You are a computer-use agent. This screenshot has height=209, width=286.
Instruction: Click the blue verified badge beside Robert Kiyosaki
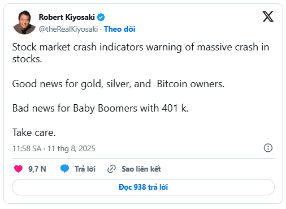pos(101,17)
